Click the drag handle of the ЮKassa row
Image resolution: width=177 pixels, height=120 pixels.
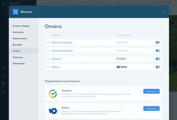[x=48, y=67]
